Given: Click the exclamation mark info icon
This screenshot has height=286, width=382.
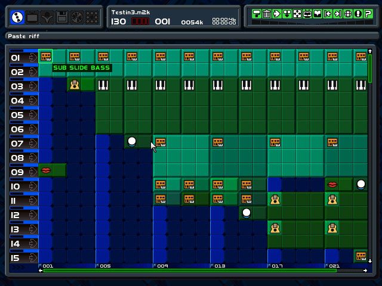Looking at the screenshot, I should point(358,14).
